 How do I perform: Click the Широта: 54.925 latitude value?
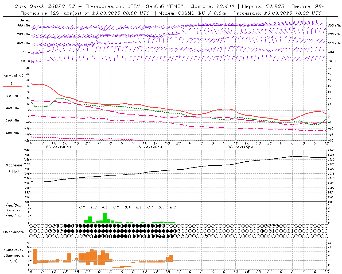263,6
